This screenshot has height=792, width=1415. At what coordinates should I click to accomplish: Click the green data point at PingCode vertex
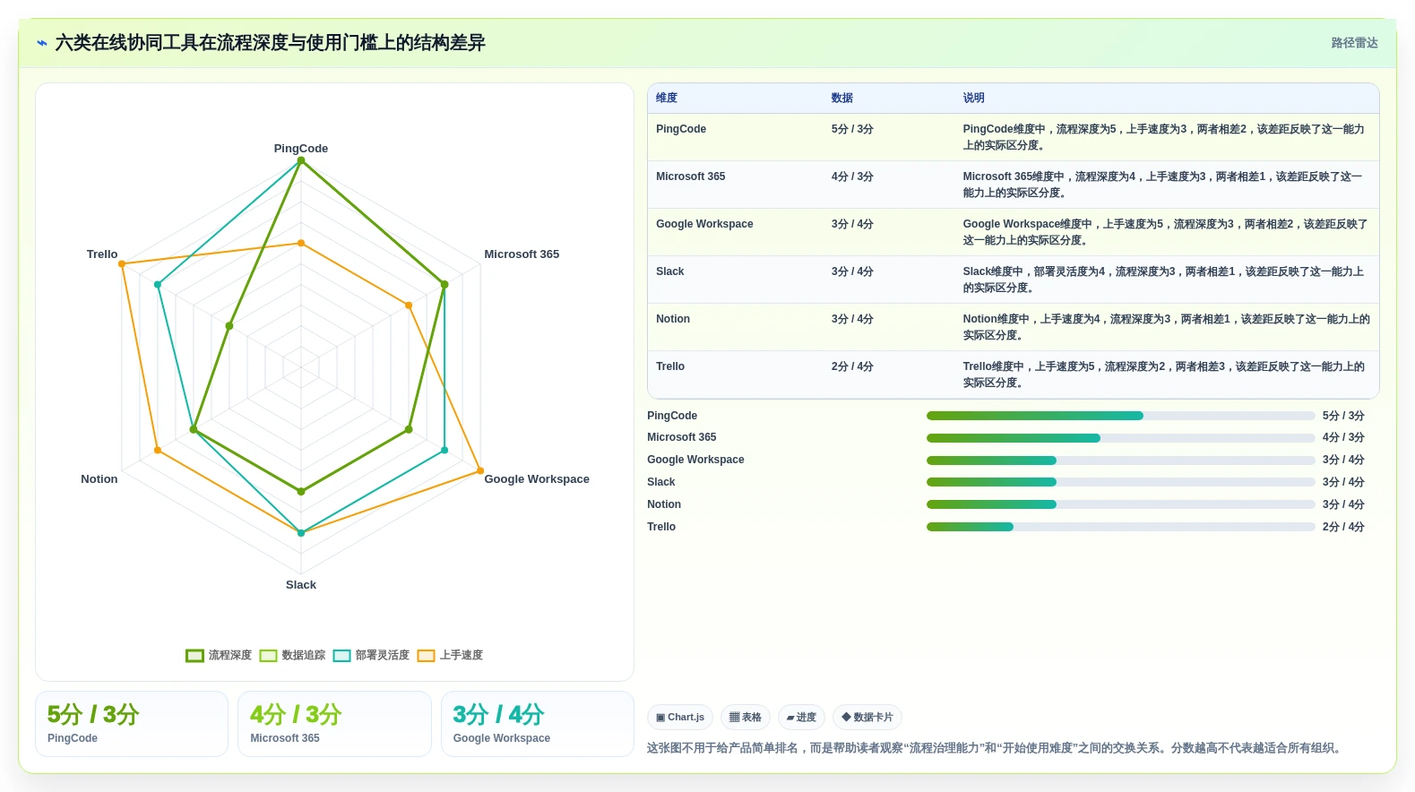tap(301, 160)
